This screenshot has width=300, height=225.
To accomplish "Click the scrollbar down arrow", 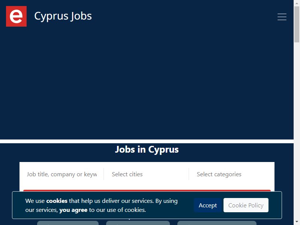I will click(297, 222).
